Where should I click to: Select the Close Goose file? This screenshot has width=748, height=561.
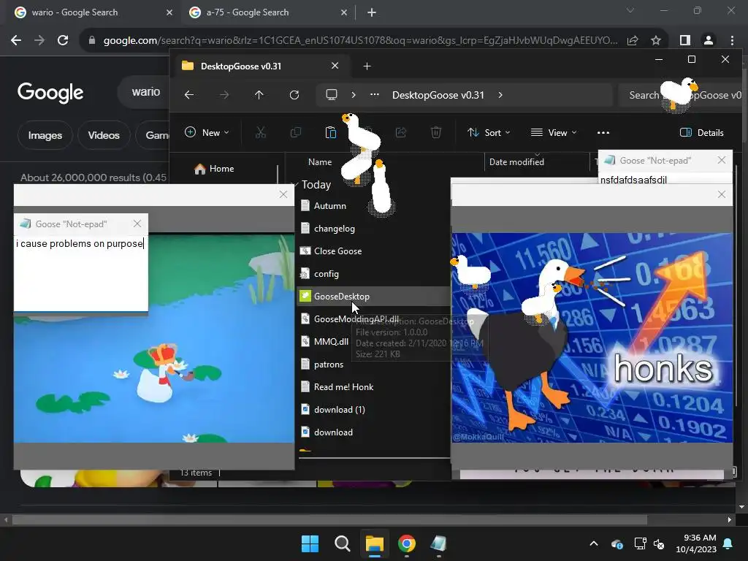pos(337,251)
